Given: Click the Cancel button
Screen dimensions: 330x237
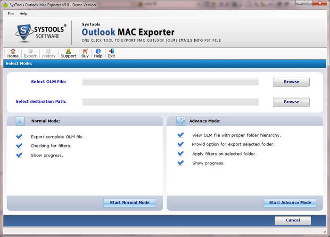Looking at the screenshot, I should pyautogui.click(x=293, y=220).
